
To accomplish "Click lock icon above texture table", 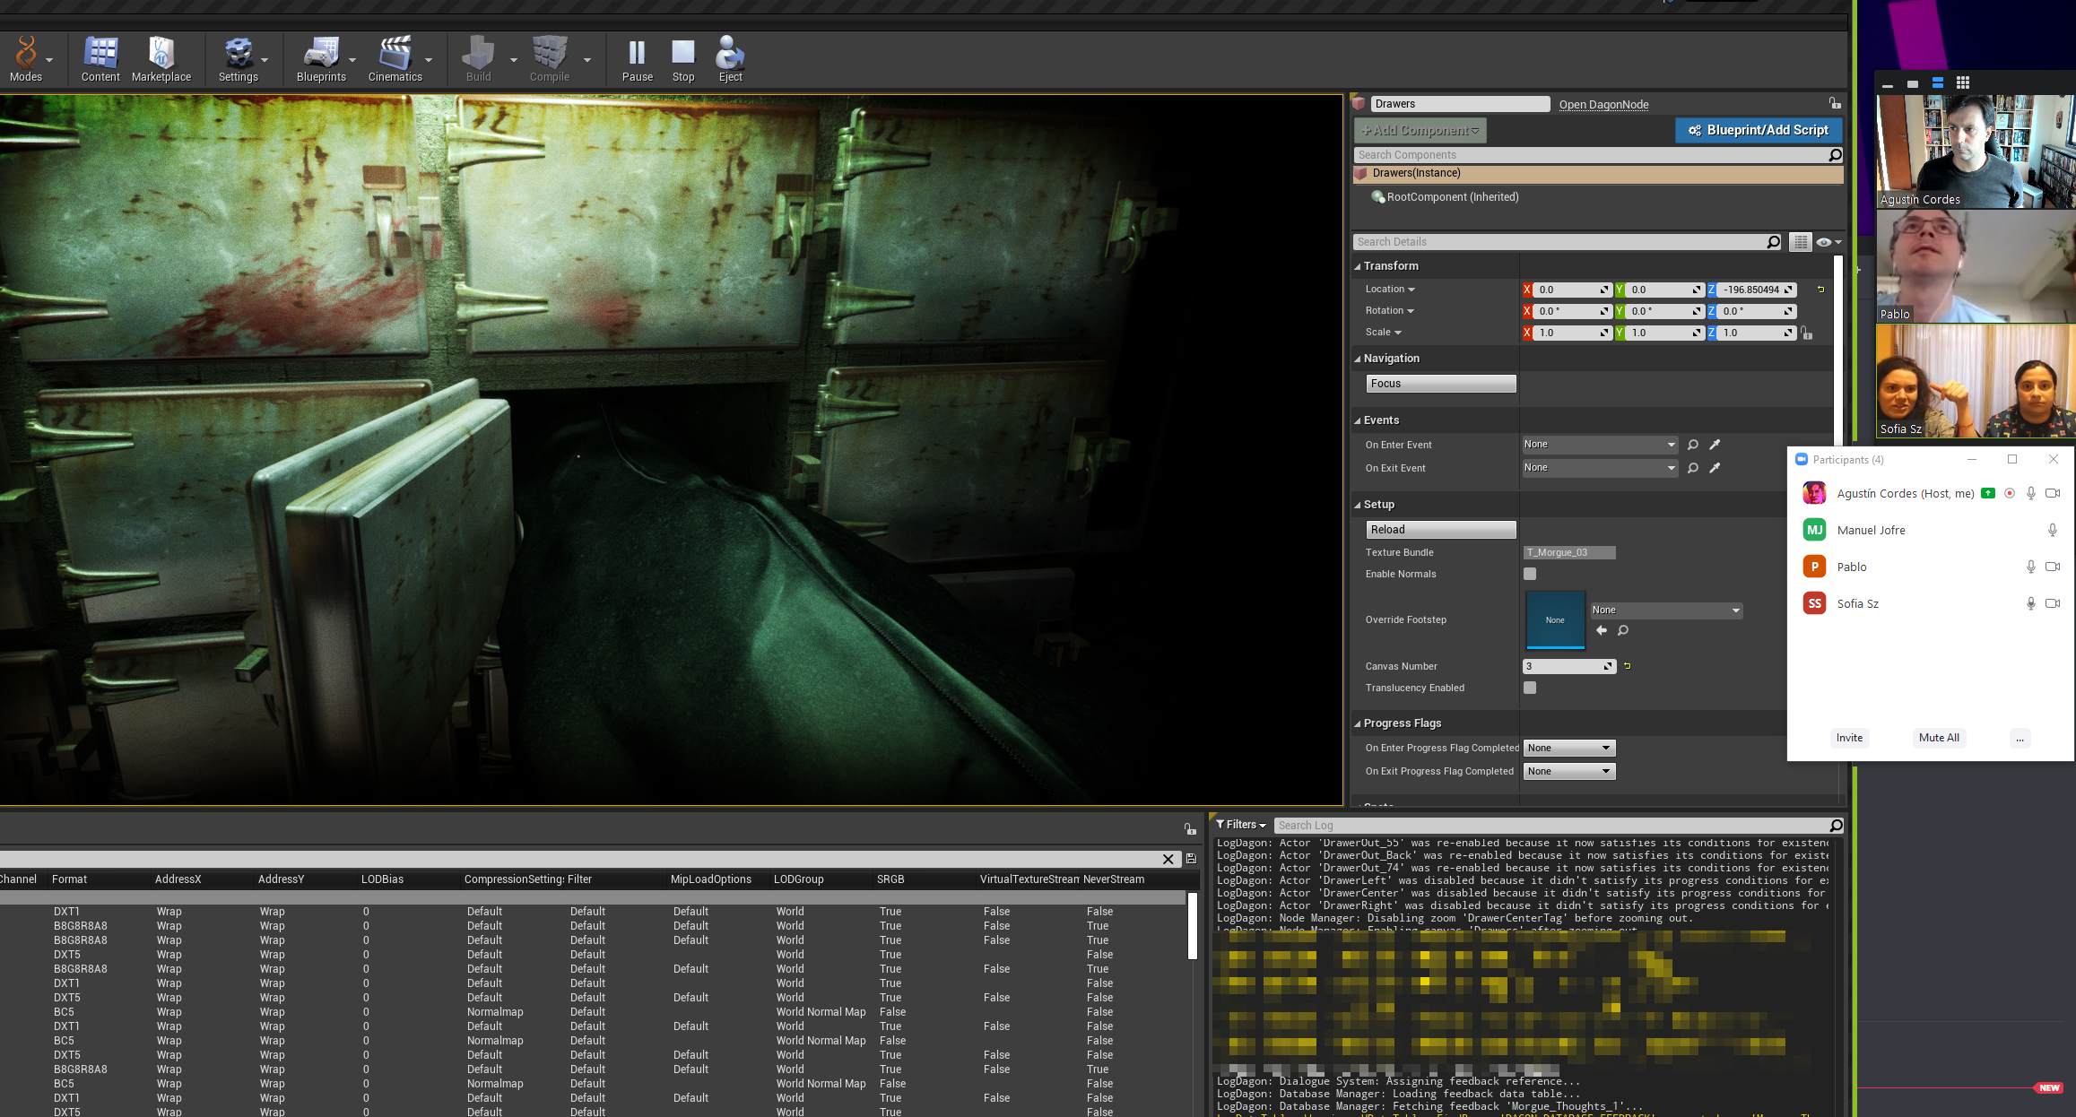I will 1189,829.
